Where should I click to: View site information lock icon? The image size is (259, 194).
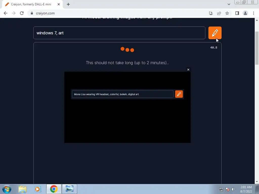32,13
